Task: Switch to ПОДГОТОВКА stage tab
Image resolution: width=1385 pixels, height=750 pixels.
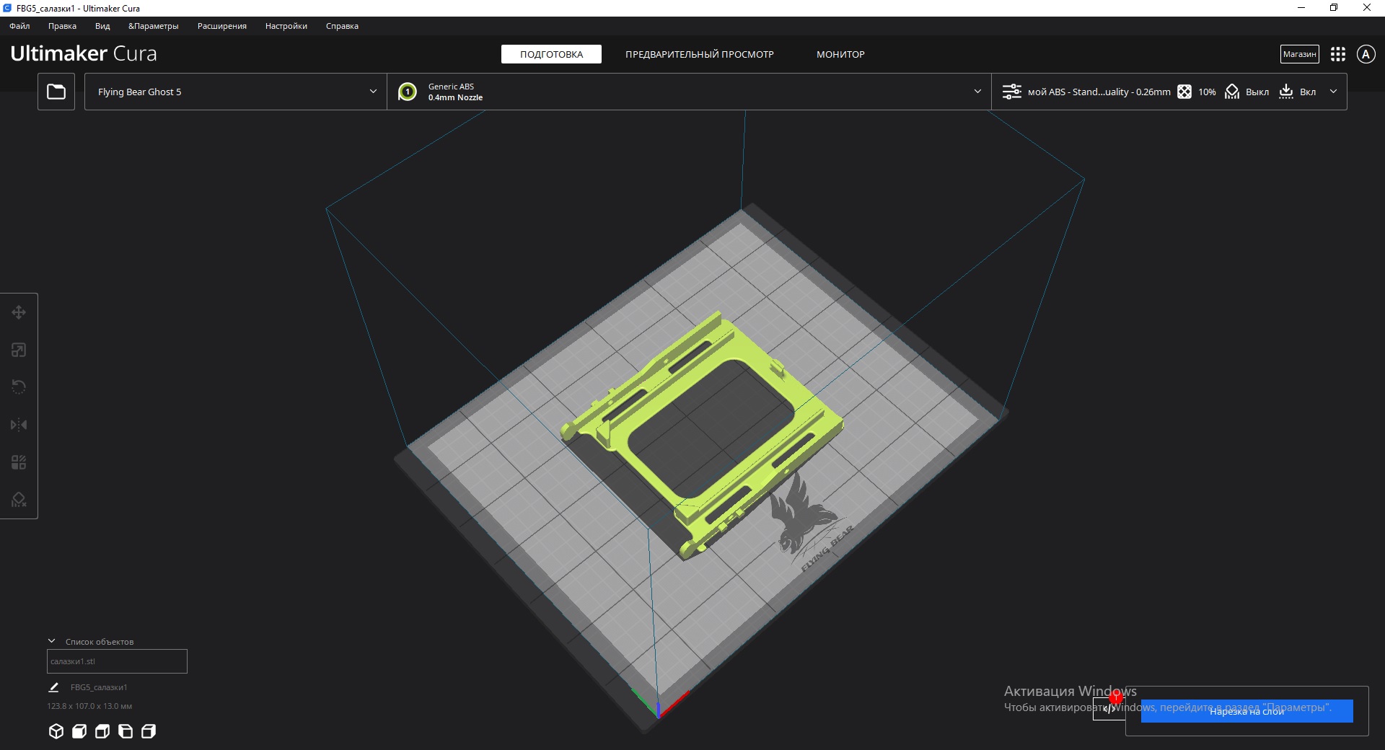Action: tap(551, 54)
